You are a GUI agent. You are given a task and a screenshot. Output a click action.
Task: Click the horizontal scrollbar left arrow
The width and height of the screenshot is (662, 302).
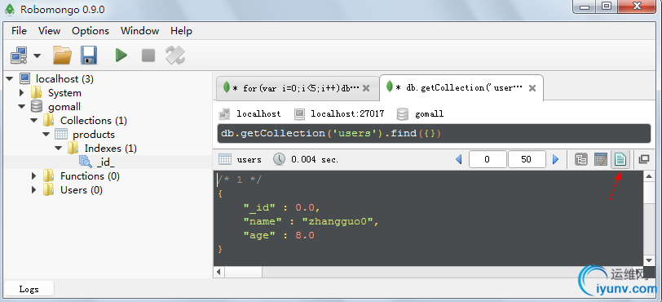219,272
